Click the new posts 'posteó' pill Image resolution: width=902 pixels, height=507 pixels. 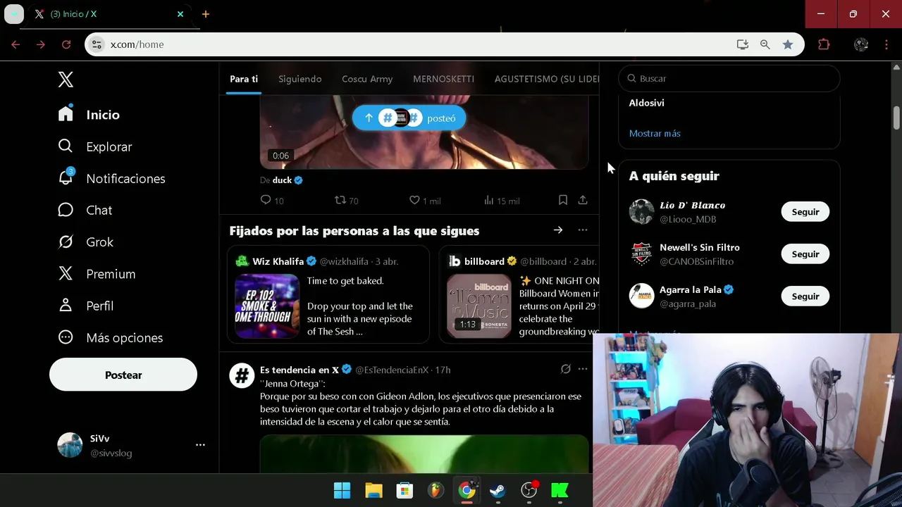[x=409, y=118]
